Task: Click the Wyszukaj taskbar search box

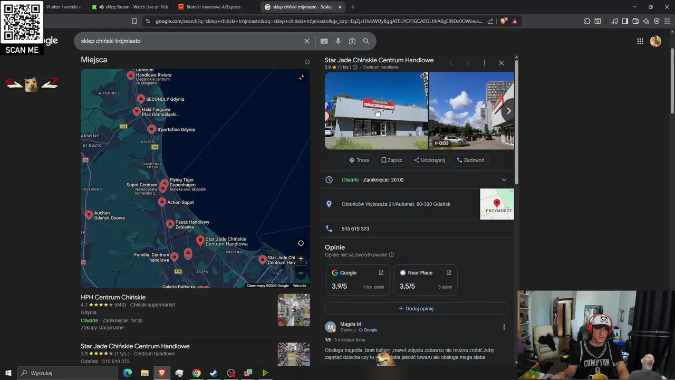Action: tap(67, 373)
